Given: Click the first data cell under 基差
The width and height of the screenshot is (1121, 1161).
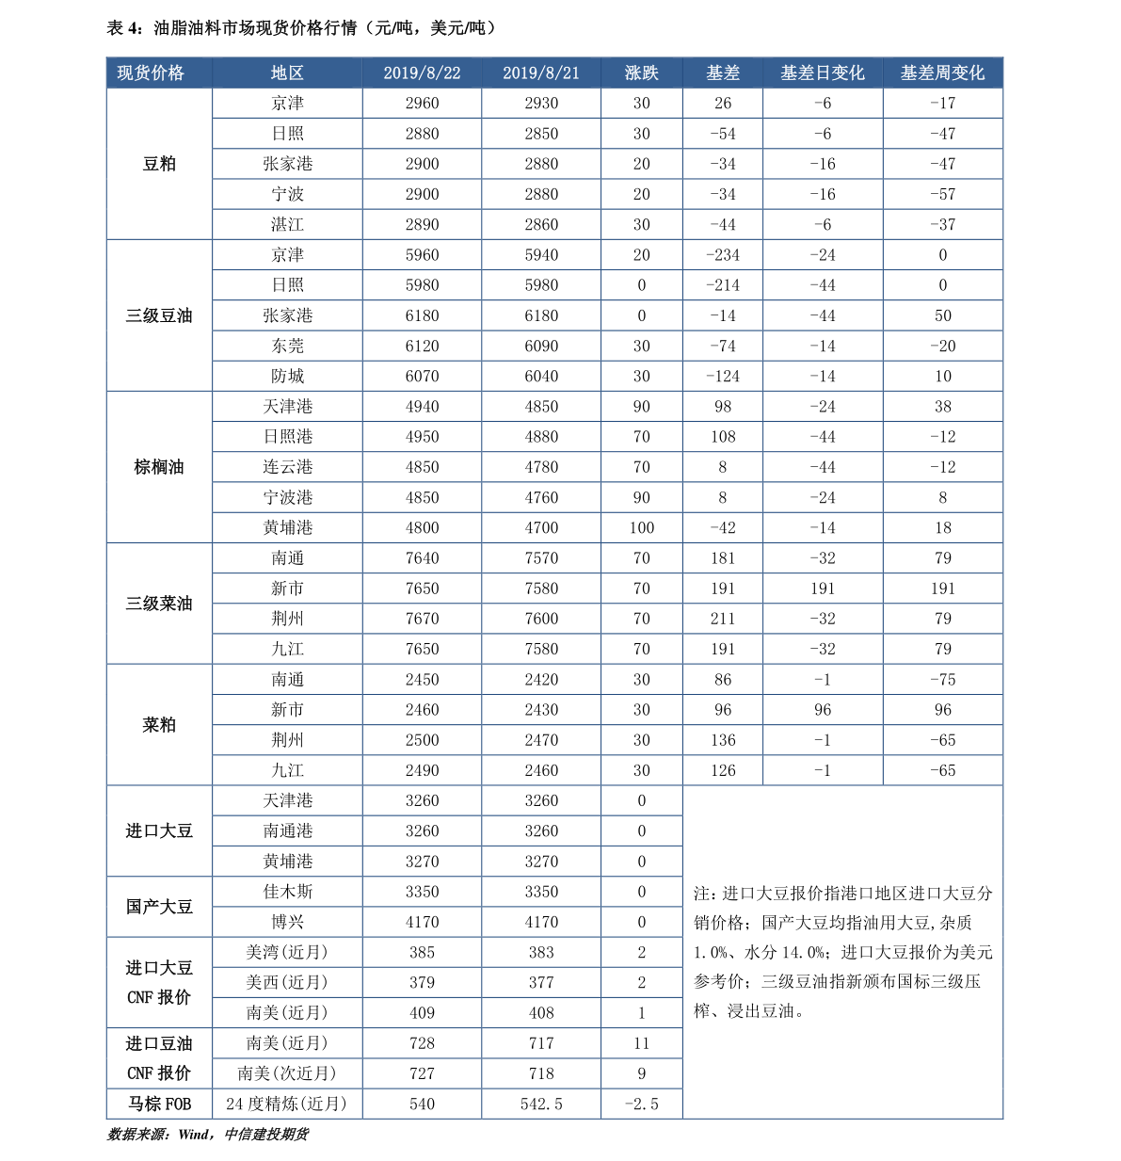Looking at the screenshot, I should coord(722,103).
